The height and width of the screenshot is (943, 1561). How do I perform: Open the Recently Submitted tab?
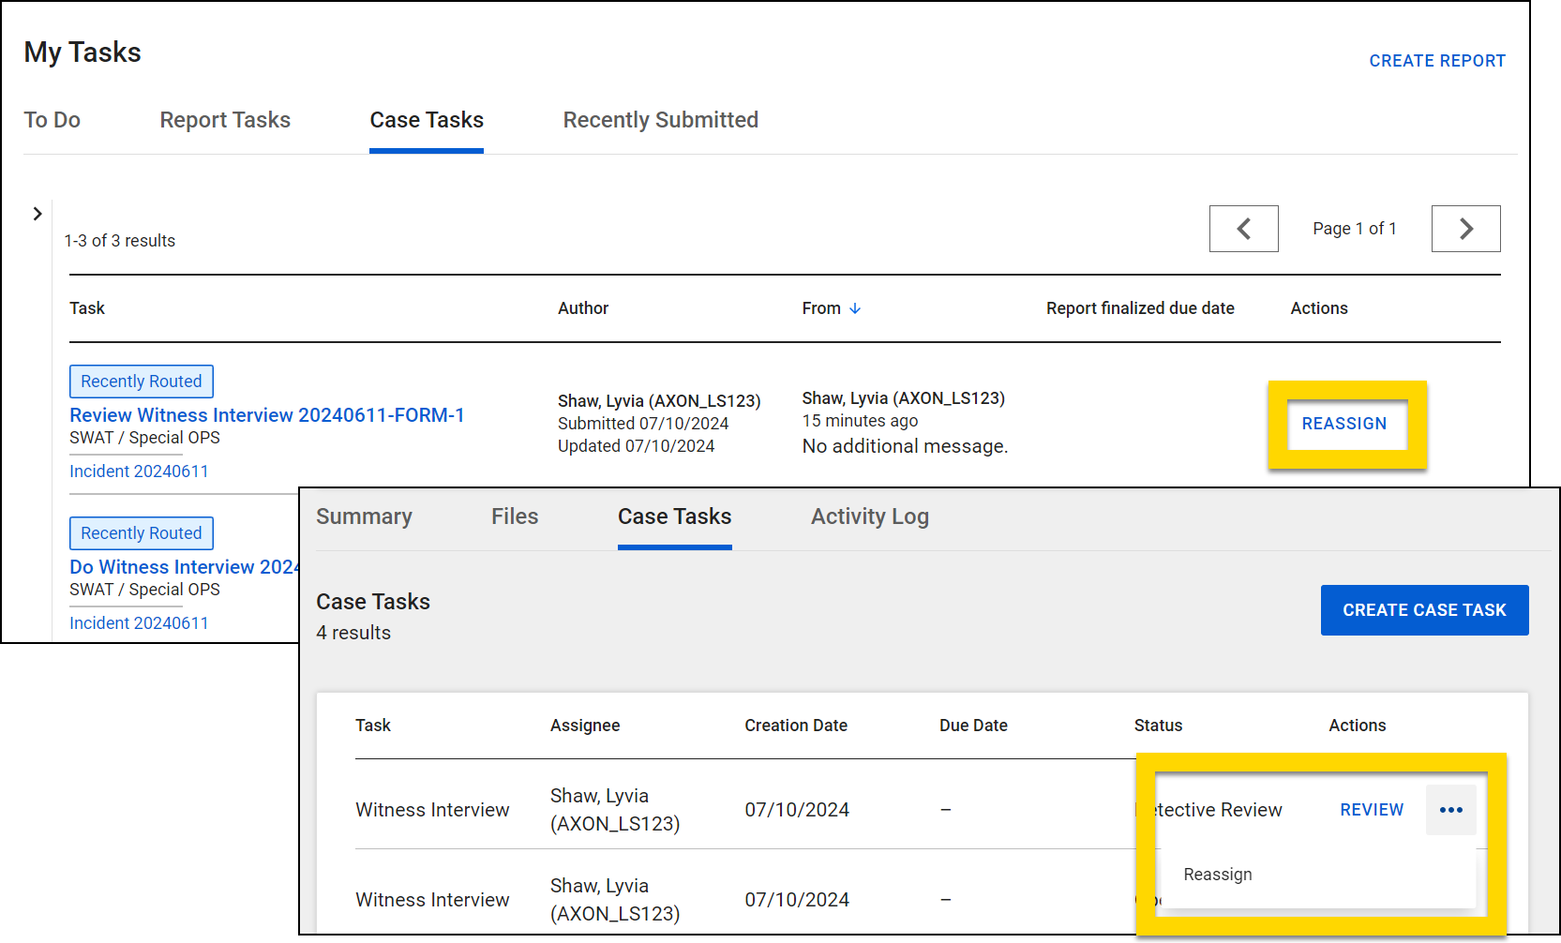point(660,120)
